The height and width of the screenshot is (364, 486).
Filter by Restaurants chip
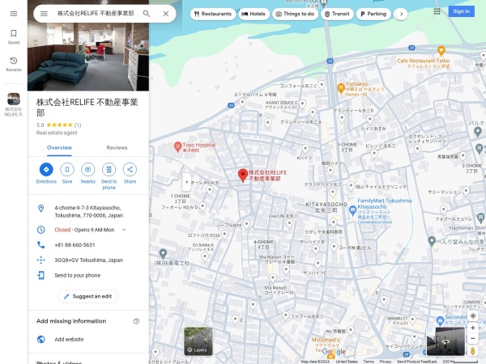[x=212, y=14]
